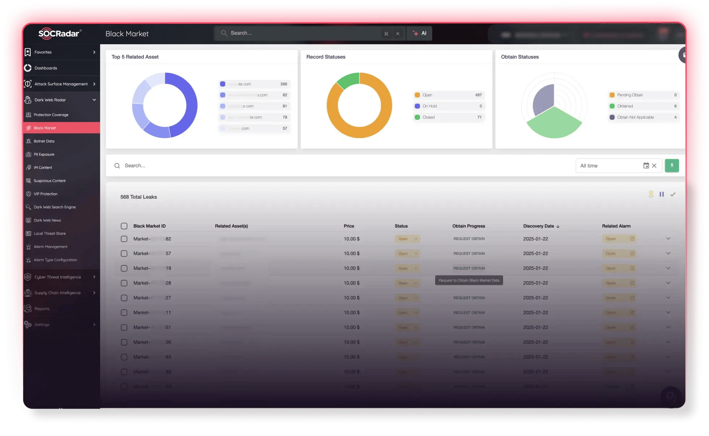Click Dark Web Search Engine magnifier icon
The height and width of the screenshot is (436, 709).
pyautogui.click(x=29, y=207)
